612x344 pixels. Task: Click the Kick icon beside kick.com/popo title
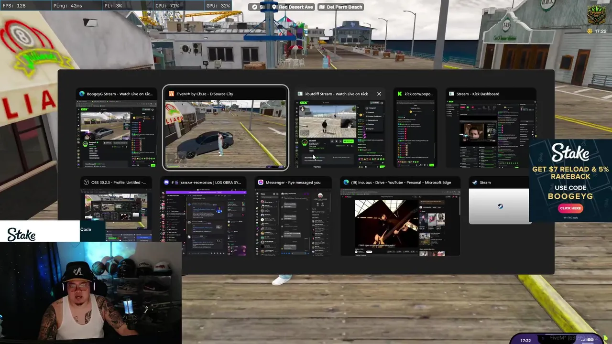coord(400,94)
